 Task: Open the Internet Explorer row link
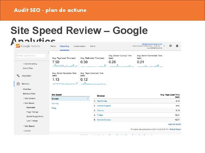(x=104, y=106)
